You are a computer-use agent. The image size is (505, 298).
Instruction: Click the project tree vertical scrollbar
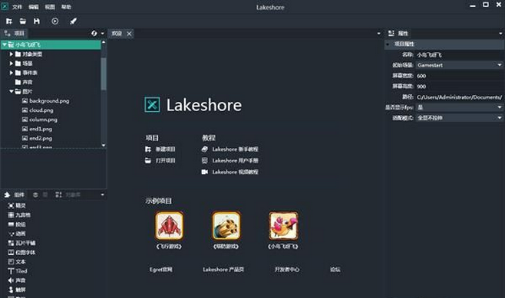coord(104,74)
